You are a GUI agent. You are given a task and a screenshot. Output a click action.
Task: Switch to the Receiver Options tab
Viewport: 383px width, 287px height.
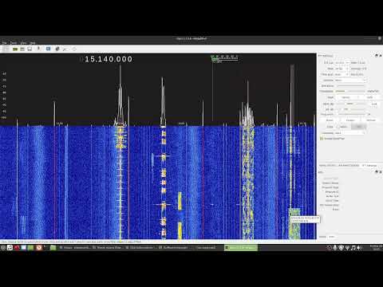point(349,165)
